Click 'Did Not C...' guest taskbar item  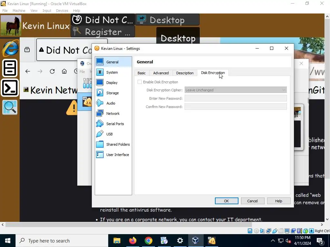(103, 20)
